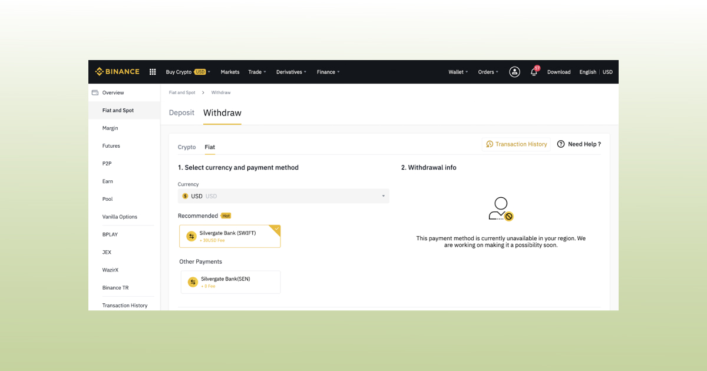Image resolution: width=707 pixels, height=371 pixels.
Task: Click the coin icon on Silvergate Bank SWIFT card
Action: coord(191,236)
